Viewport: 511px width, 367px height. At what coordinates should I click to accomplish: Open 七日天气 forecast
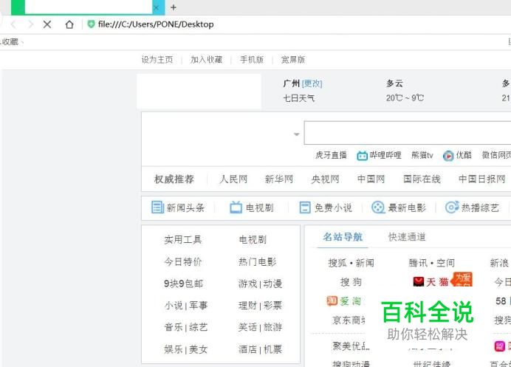click(x=298, y=98)
